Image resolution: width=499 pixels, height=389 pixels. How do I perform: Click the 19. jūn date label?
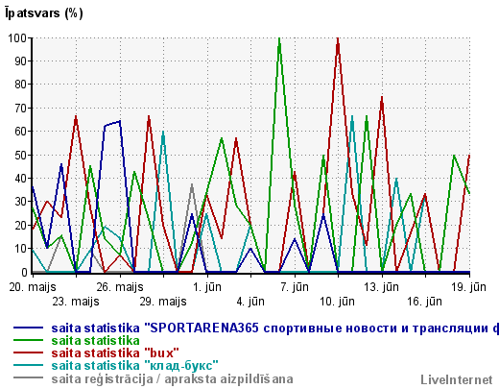tap(468, 287)
